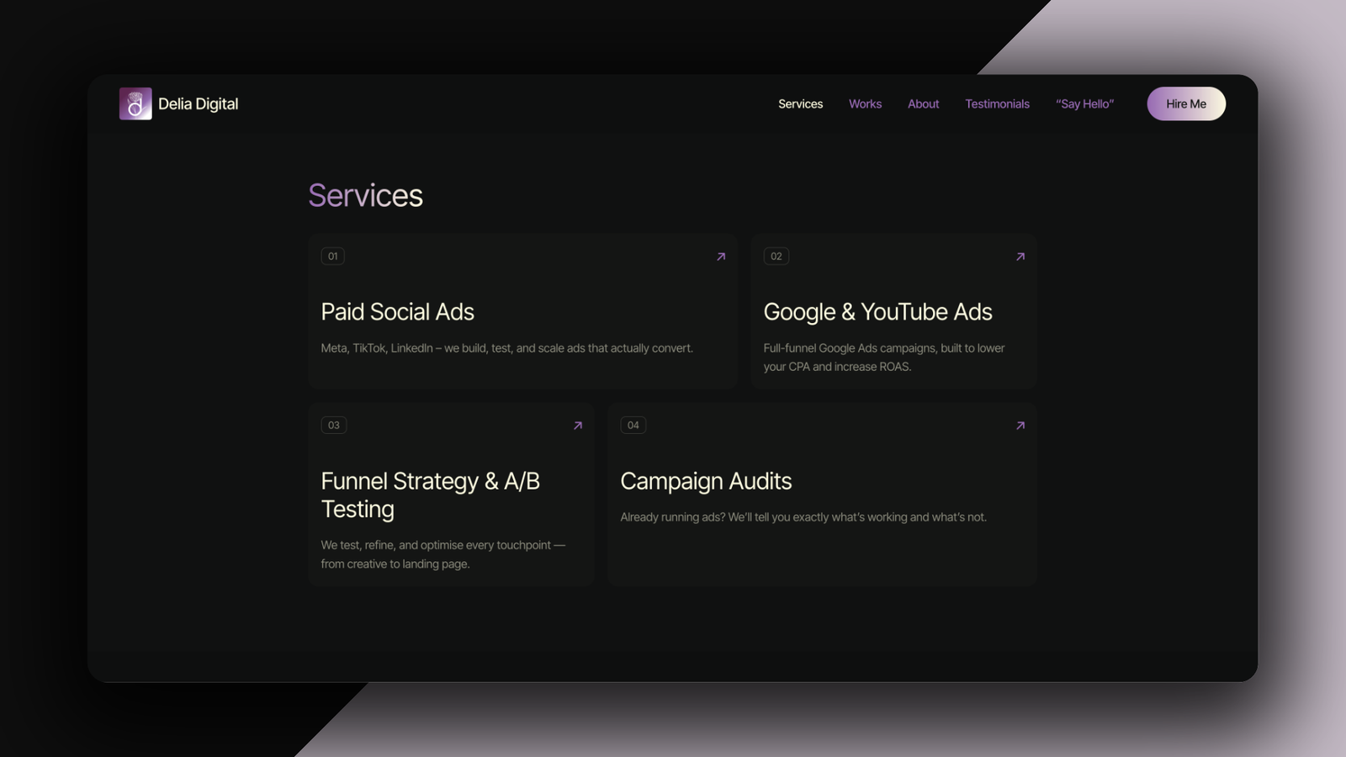The image size is (1346, 757).
Task: Click the 01 number badge
Action: tap(333, 257)
